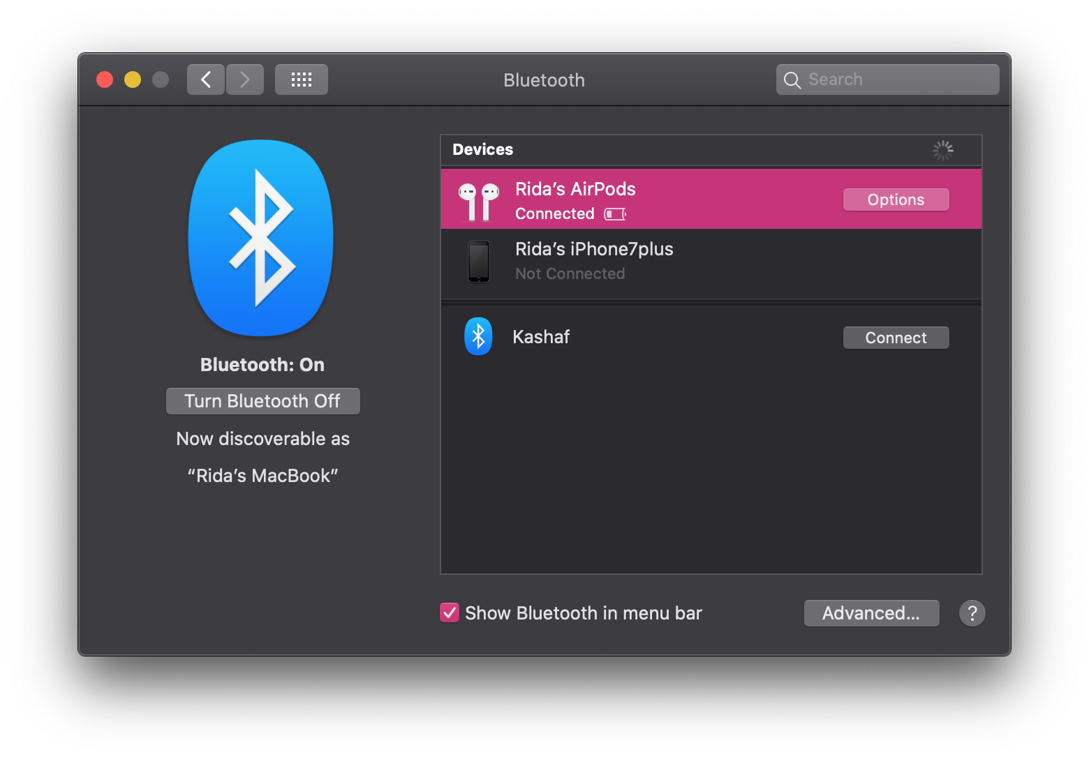Click the large Bluetooth logo icon
Screen dimensions: 1089x759
(x=261, y=238)
